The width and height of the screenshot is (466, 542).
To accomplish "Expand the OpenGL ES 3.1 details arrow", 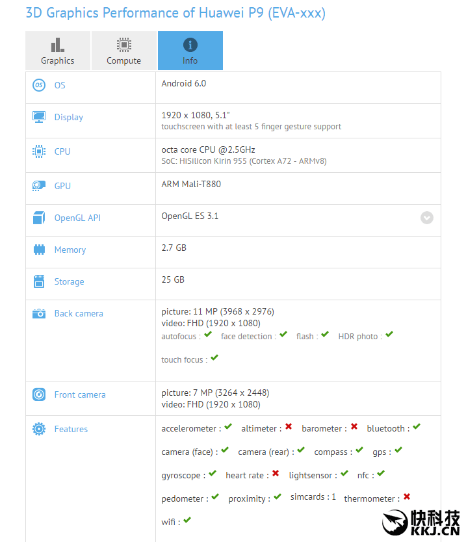I will [426, 218].
